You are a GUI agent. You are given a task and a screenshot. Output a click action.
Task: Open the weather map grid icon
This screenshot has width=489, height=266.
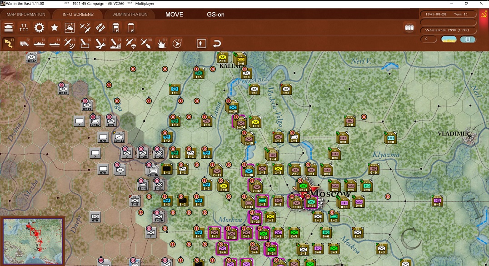(x=70, y=28)
